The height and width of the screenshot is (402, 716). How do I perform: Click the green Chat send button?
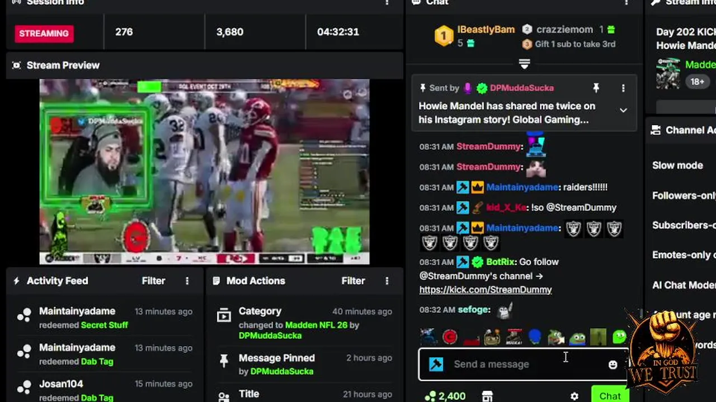click(610, 395)
